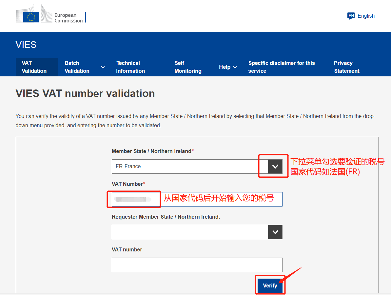Image resolution: width=391 pixels, height=295 pixels.
Task: Expand the chevron next to Help
Action: (235, 67)
